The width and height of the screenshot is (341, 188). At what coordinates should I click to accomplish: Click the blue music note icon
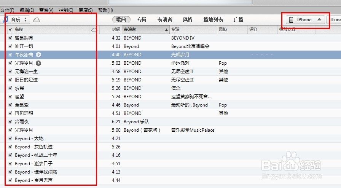point(5,19)
